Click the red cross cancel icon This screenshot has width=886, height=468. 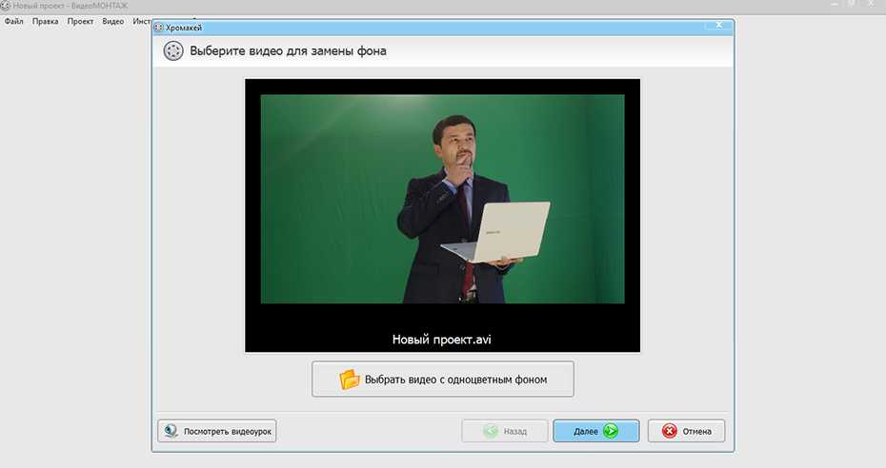click(669, 431)
